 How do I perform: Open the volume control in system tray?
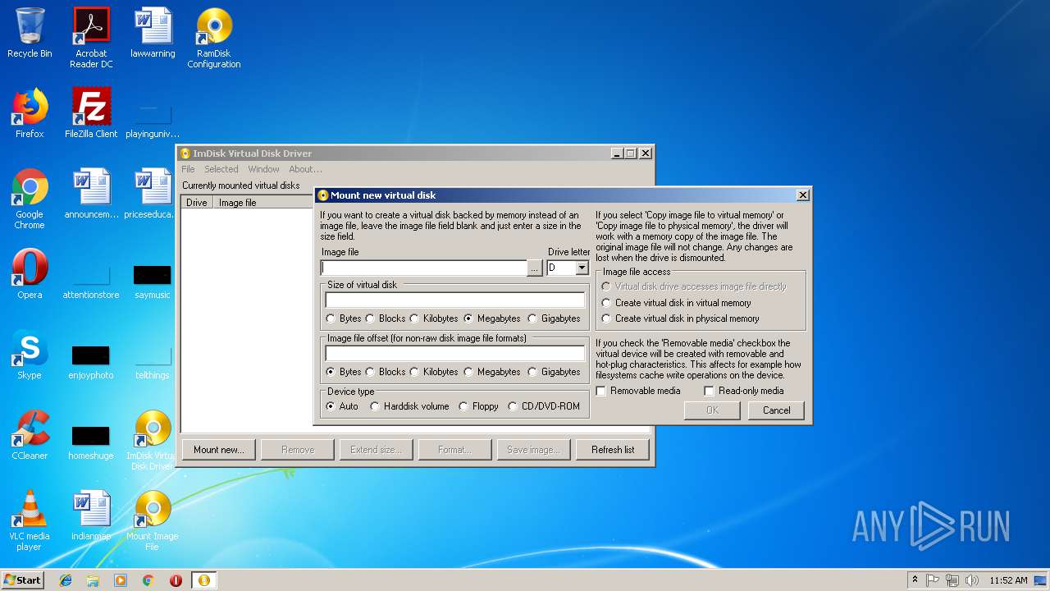point(972,580)
